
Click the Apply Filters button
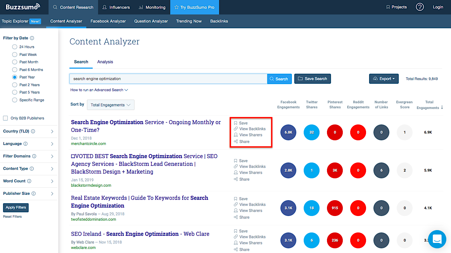click(x=16, y=208)
